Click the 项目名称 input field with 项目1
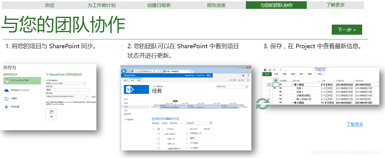 [67, 90]
